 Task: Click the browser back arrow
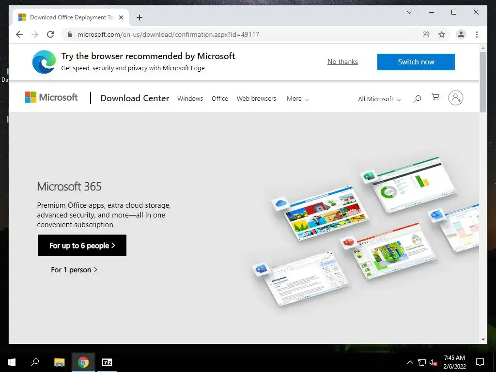click(x=19, y=34)
